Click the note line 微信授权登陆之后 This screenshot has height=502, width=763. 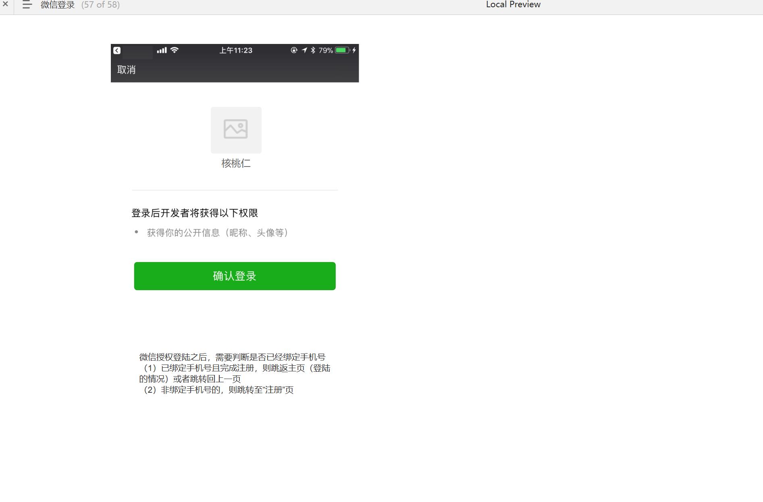click(232, 357)
